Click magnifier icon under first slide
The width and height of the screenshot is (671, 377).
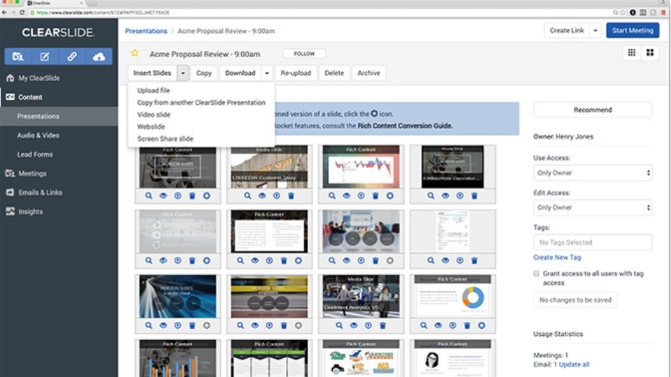click(149, 196)
